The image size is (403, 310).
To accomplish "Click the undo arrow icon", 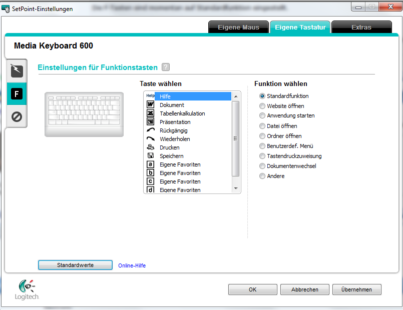I will click(x=151, y=130).
